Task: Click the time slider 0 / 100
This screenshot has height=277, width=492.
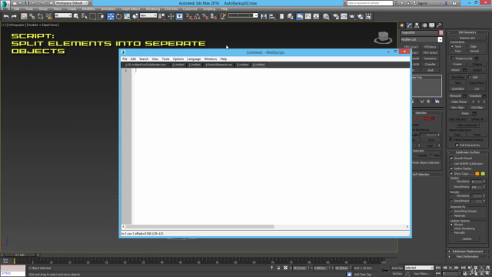Action: click(19, 255)
